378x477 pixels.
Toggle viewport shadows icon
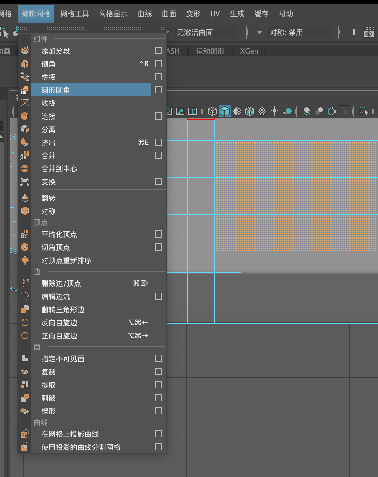tap(287, 111)
